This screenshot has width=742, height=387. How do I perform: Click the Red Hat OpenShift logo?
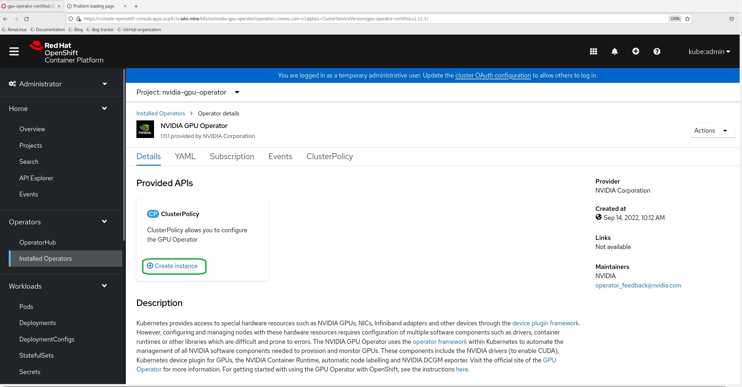[x=67, y=52]
